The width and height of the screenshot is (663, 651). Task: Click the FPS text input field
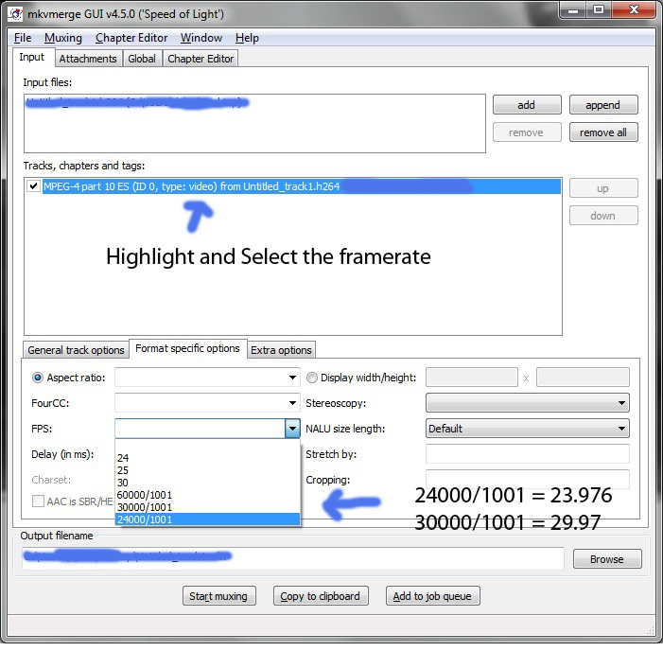[201, 429]
